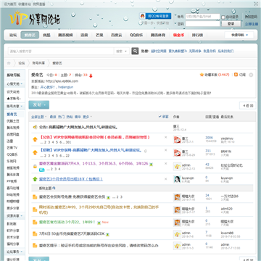Click the magnifier icon in new-topics bar
This screenshot has width=261, height=261.
point(54,188)
